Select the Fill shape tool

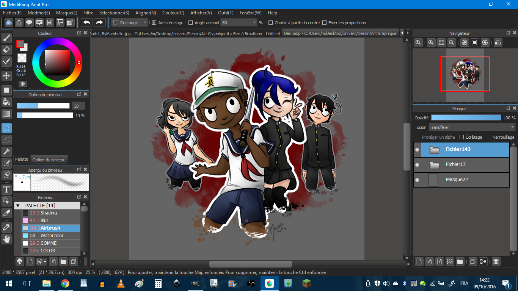pyautogui.click(x=6, y=90)
